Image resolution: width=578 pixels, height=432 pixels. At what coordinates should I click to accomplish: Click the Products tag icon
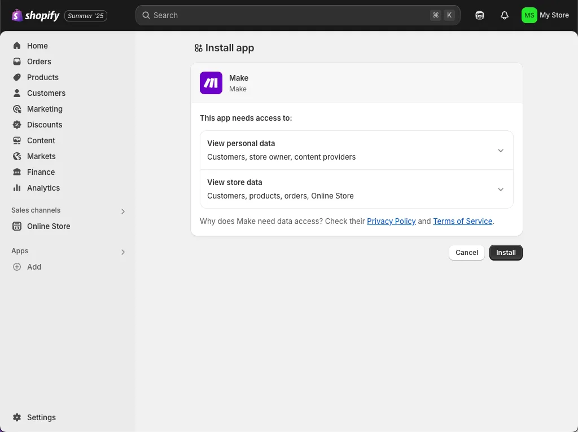coord(17,77)
